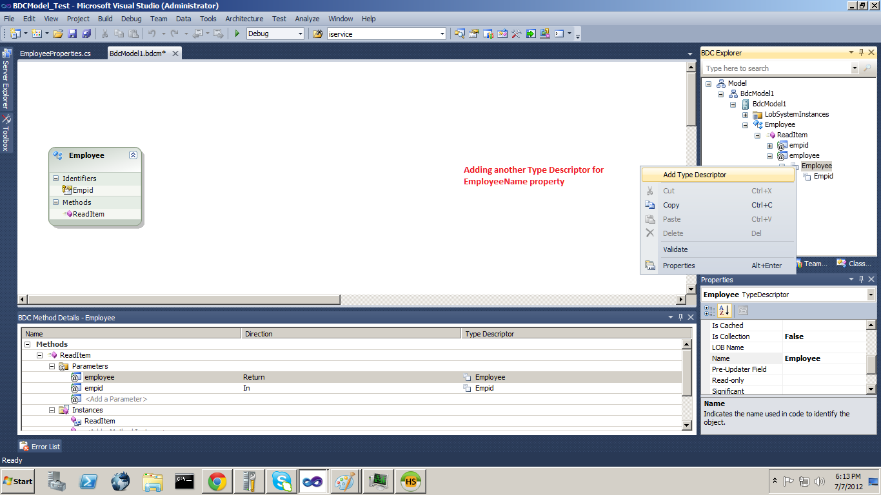This screenshot has width=881, height=495.
Task: Open the Analyze menu
Action: pyautogui.click(x=307, y=19)
